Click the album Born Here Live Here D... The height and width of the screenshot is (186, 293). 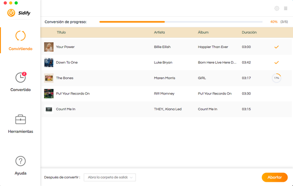point(217,62)
